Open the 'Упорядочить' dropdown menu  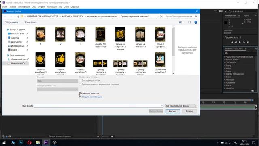[x=13, y=22]
